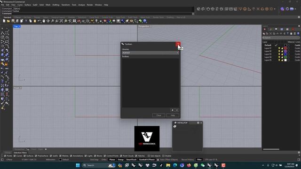The image size is (301, 169).
Task: Toggle the Planar status bar button
Action: tap(112, 160)
